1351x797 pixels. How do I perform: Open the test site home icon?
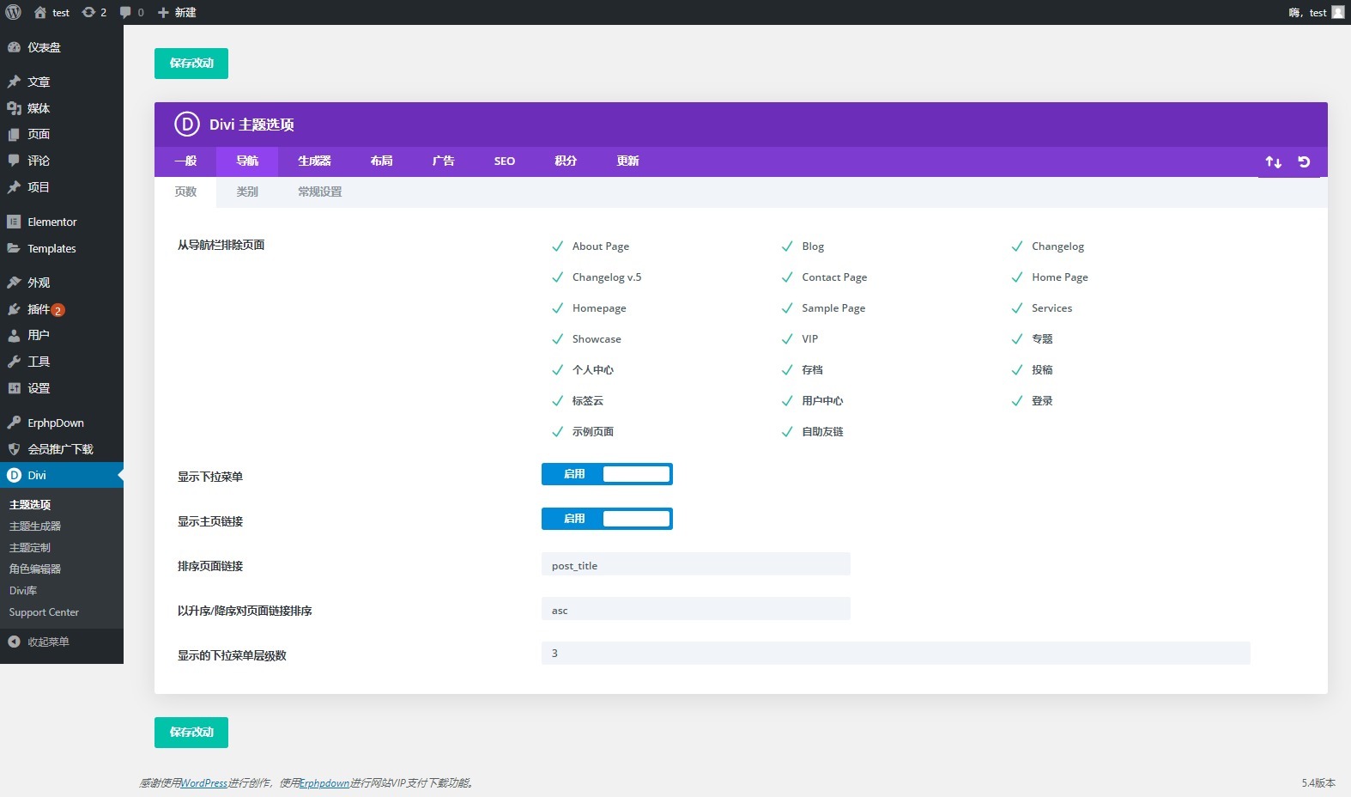coord(40,12)
